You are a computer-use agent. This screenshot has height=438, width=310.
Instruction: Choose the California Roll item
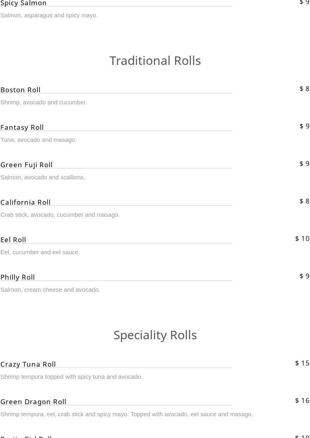(x=25, y=202)
